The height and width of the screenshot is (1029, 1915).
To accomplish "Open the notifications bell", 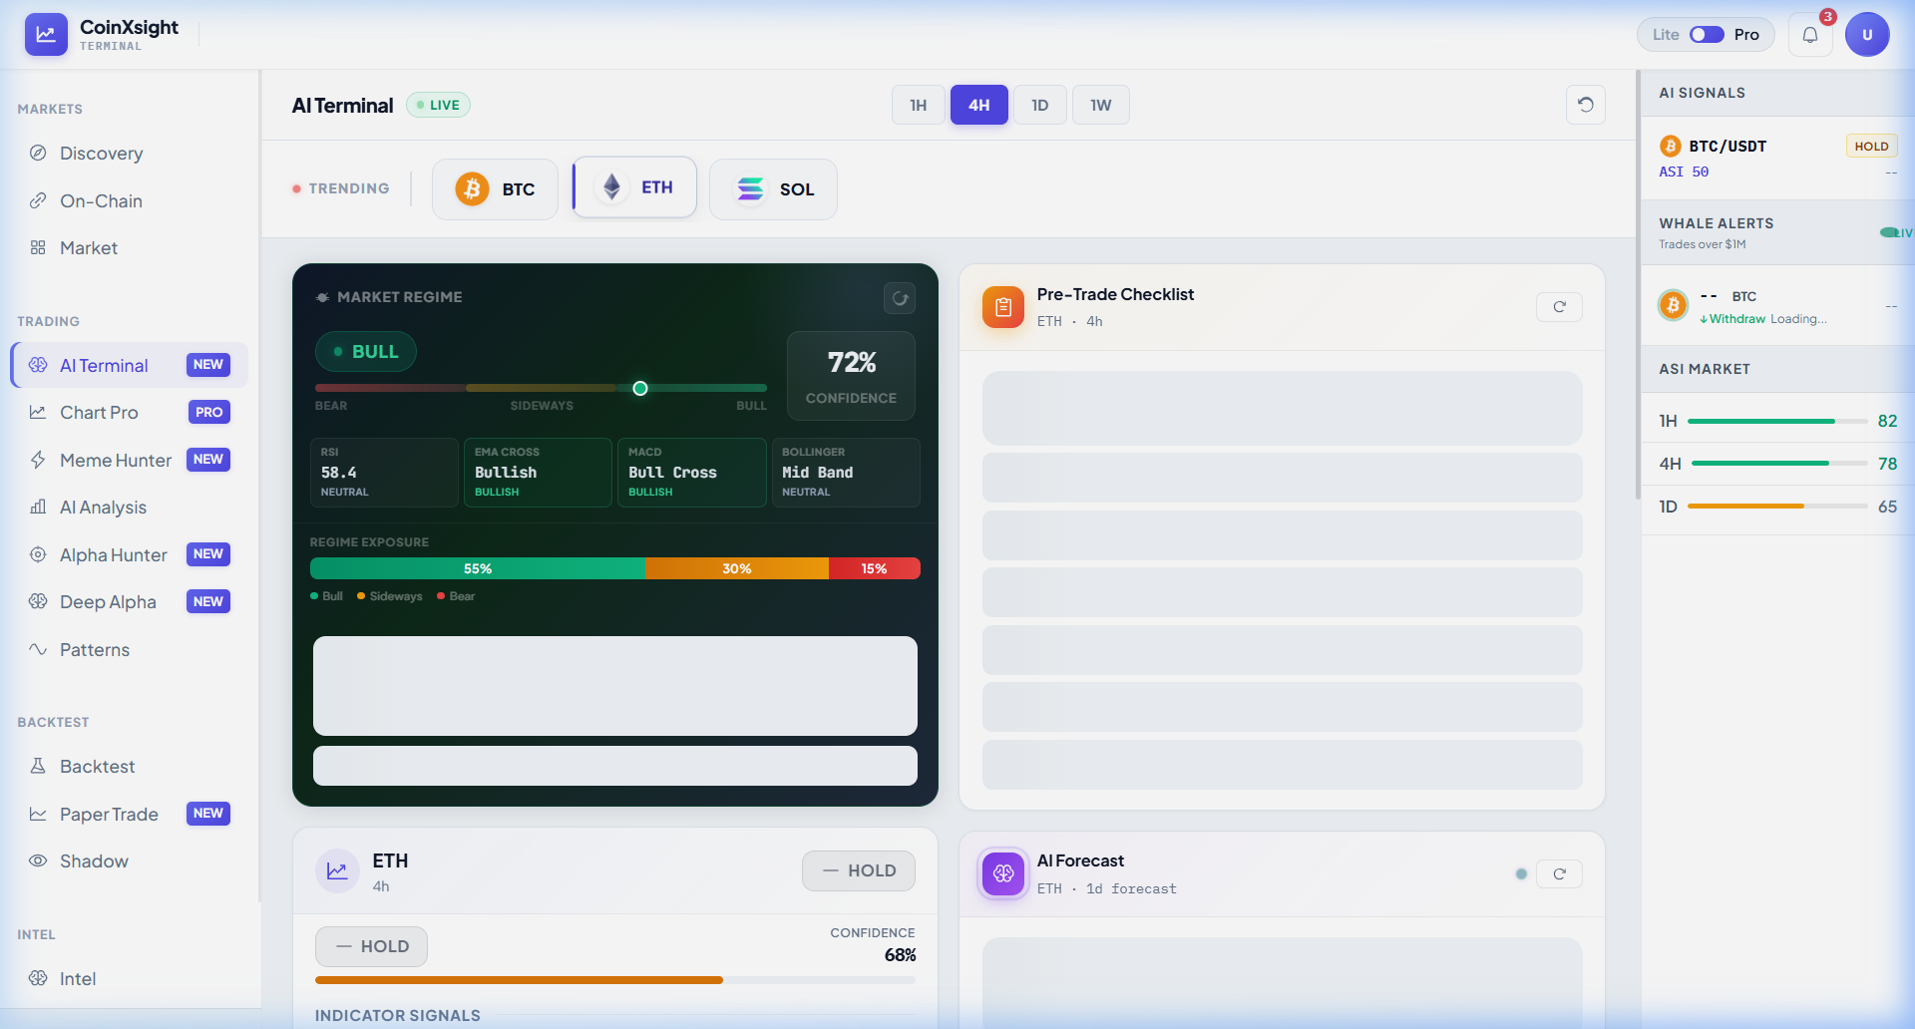I will [x=1810, y=35].
